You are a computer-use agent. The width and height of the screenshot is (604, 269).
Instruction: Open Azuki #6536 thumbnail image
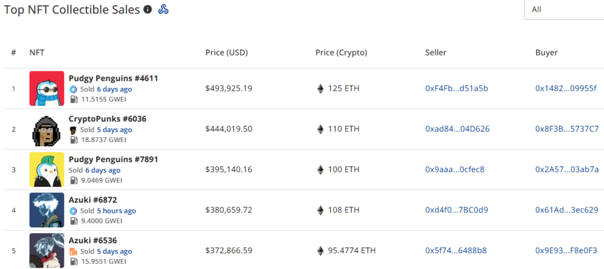[x=47, y=251]
